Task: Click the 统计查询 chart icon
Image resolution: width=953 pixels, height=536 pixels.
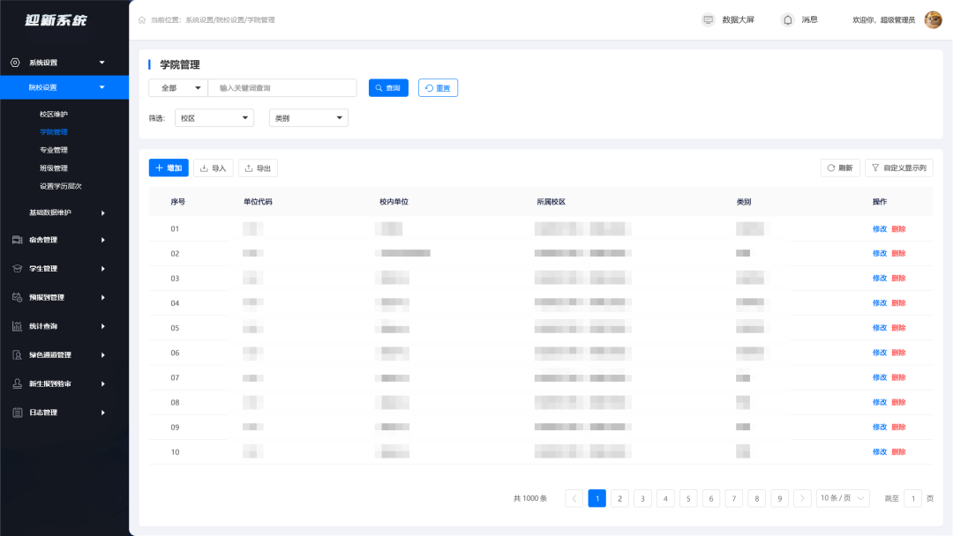Action: tap(17, 326)
